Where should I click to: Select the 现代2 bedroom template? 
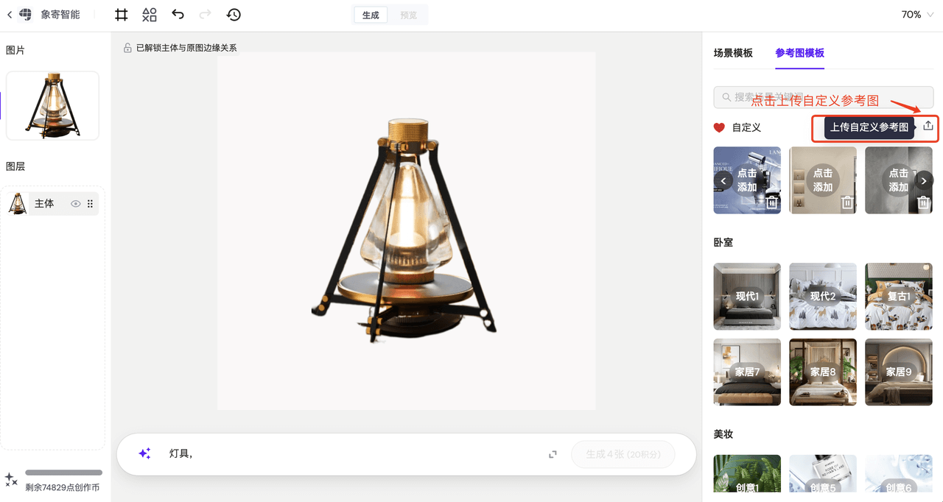click(823, 296)
